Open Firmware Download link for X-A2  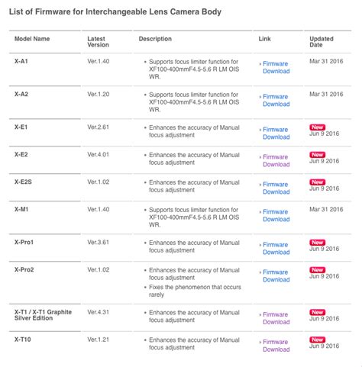[x=276, y=101]
